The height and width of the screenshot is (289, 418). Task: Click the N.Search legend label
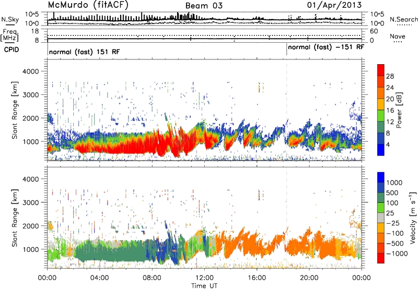click(x=403, y=19)
